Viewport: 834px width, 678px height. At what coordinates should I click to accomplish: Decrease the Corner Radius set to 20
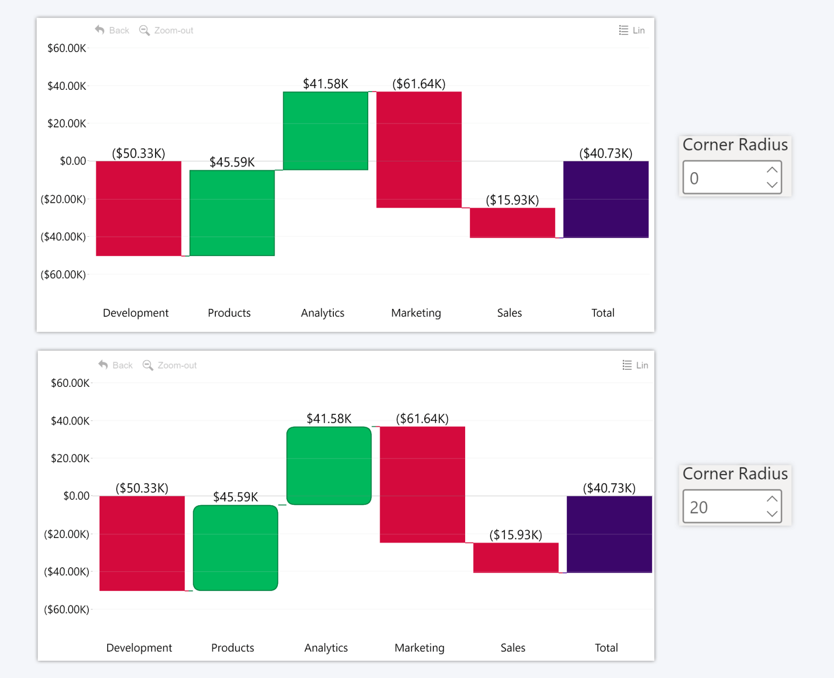pos(772,514)
